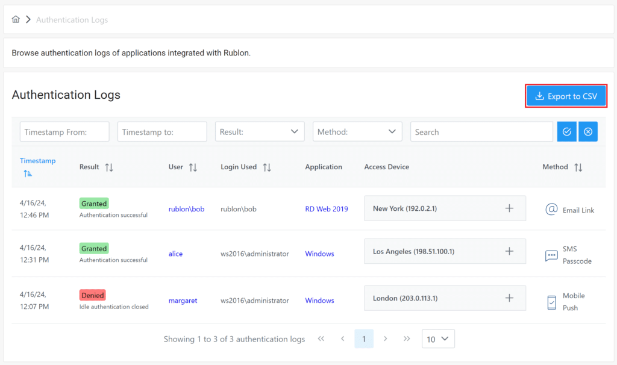Click the Search input box

(481, 132)
